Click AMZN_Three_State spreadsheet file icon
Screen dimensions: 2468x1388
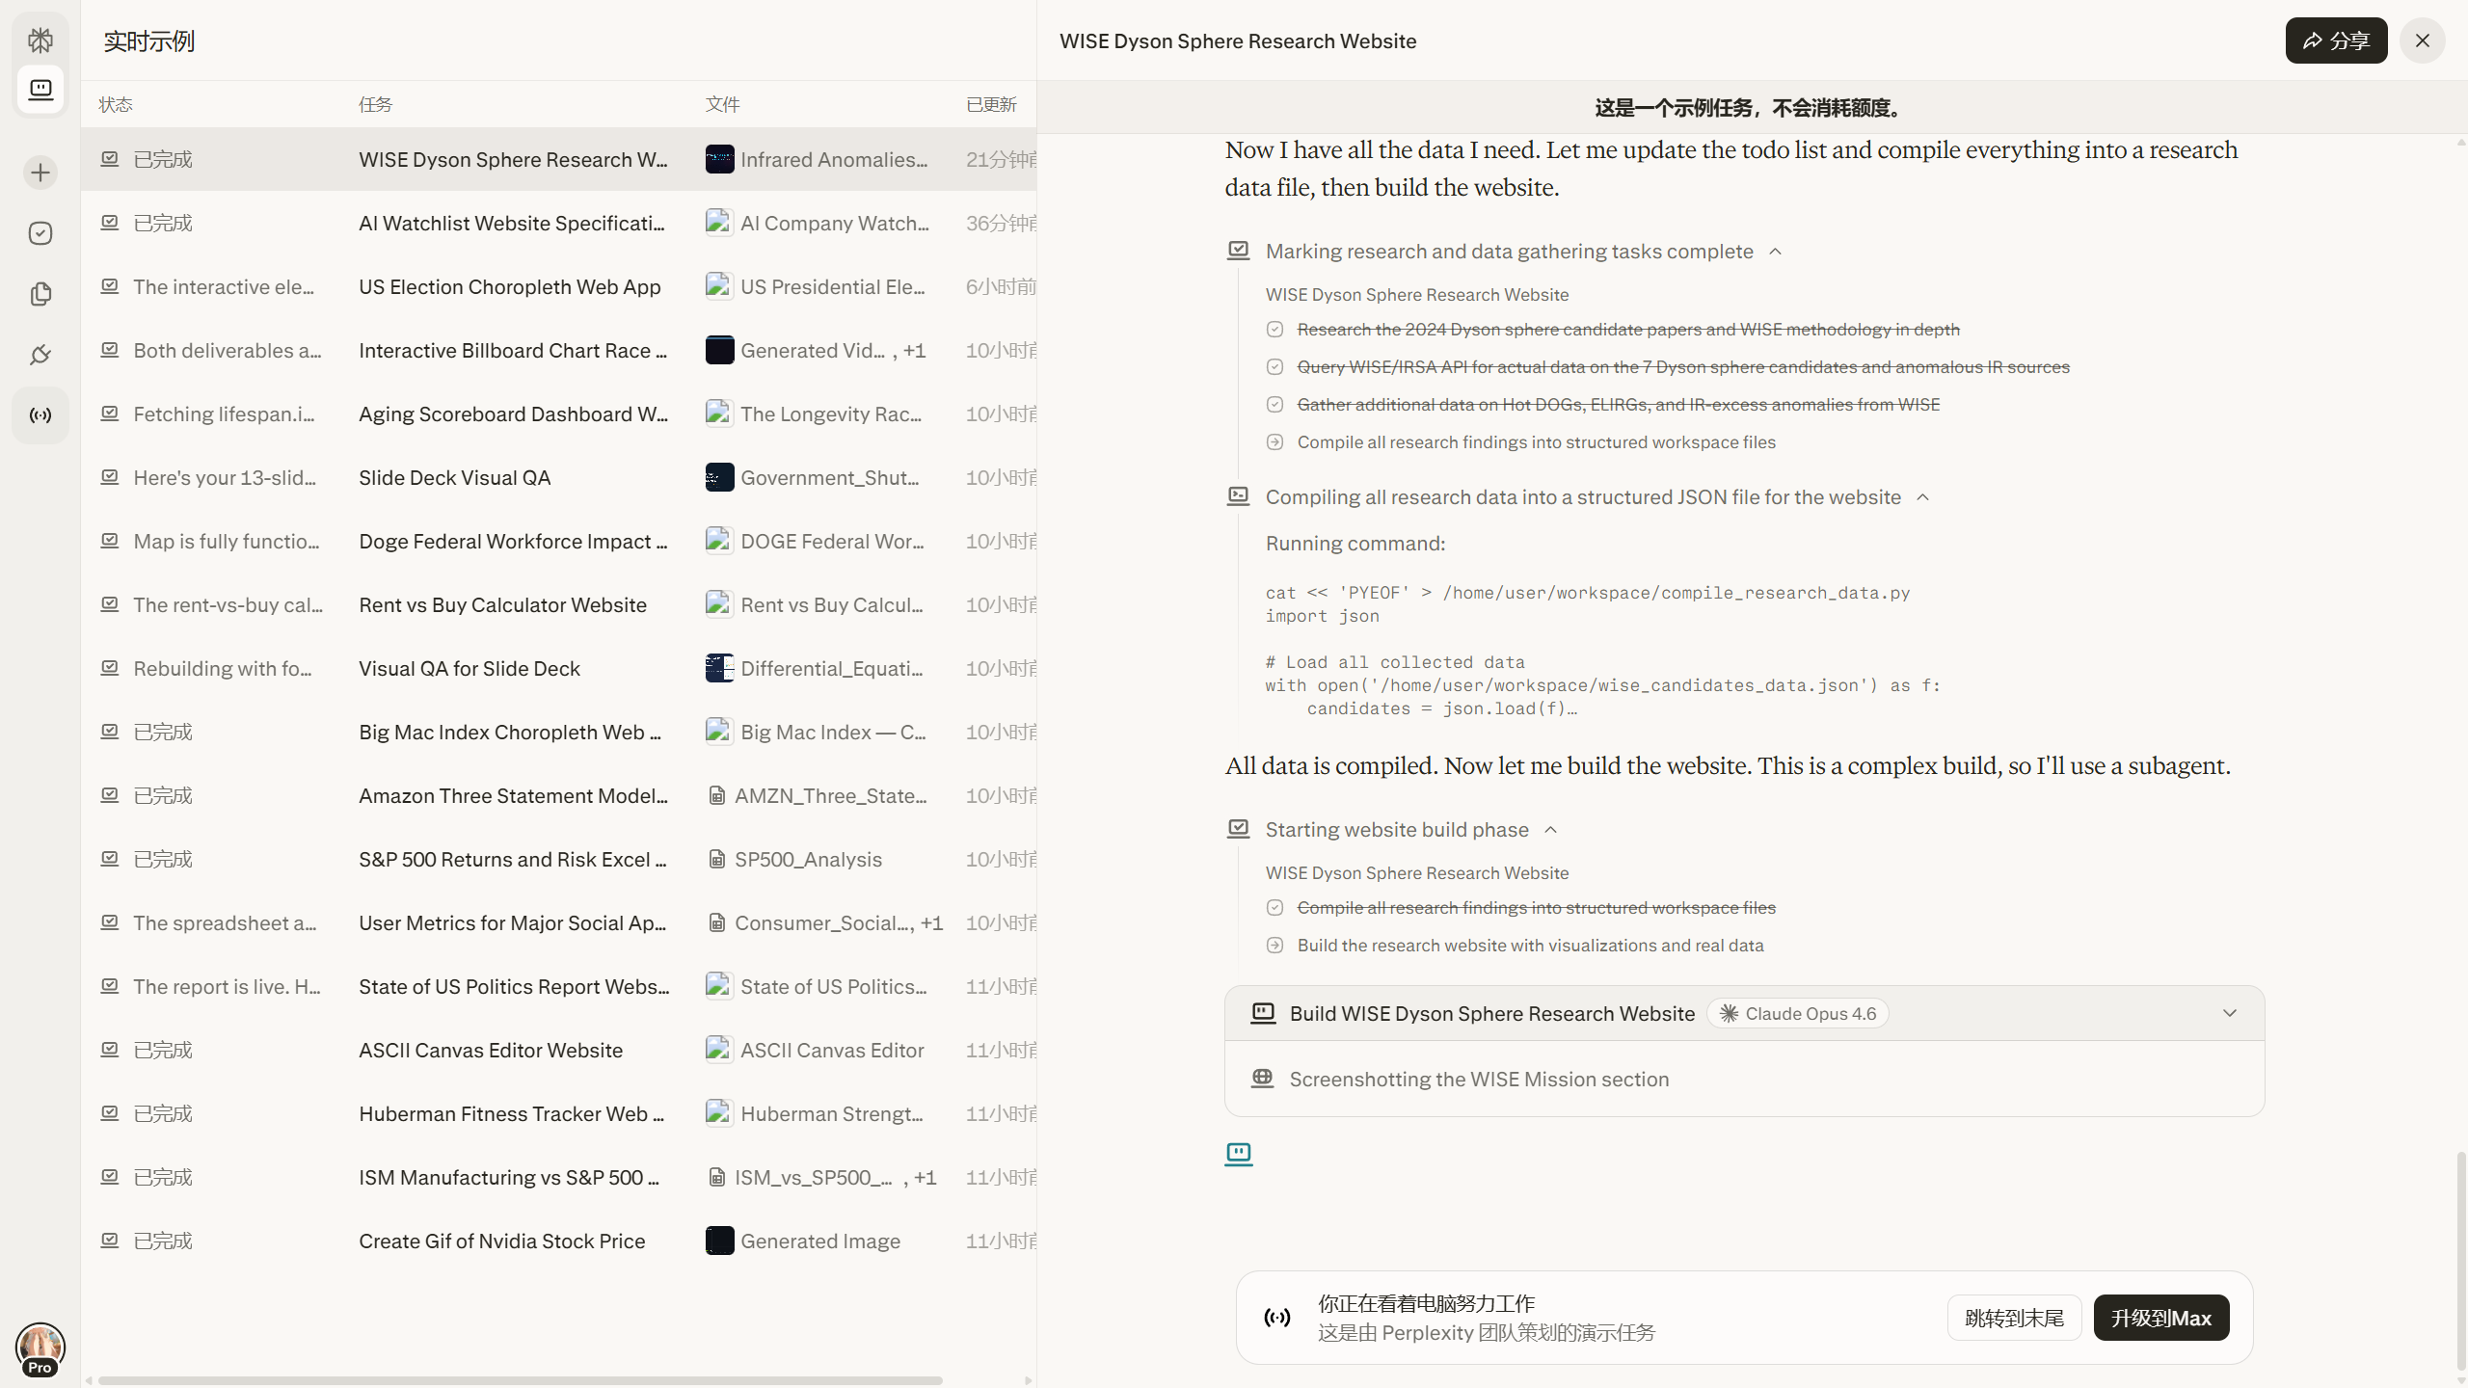point(717,795)
